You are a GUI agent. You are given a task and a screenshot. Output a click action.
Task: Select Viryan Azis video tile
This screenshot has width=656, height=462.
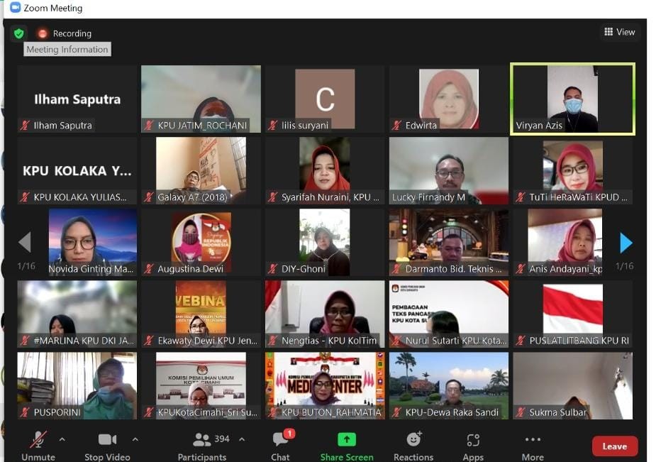tap(572, 99)
